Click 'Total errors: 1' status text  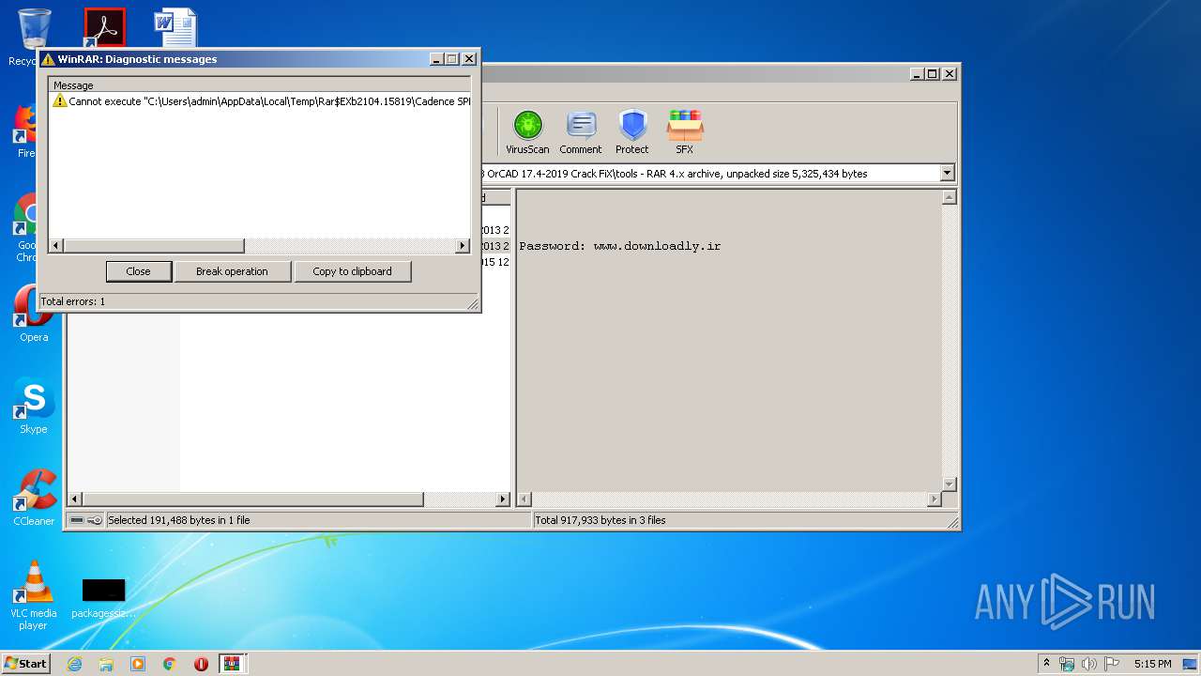tap(73, 301)
